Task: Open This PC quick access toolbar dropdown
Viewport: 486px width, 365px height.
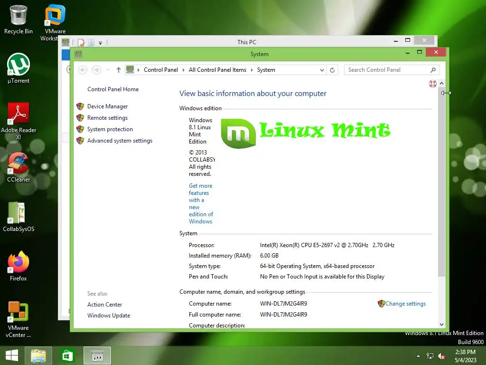Action: (101, 43)
